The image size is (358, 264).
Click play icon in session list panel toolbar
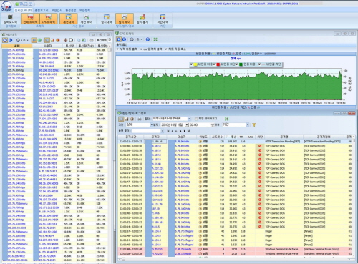[x=5, y=40]
